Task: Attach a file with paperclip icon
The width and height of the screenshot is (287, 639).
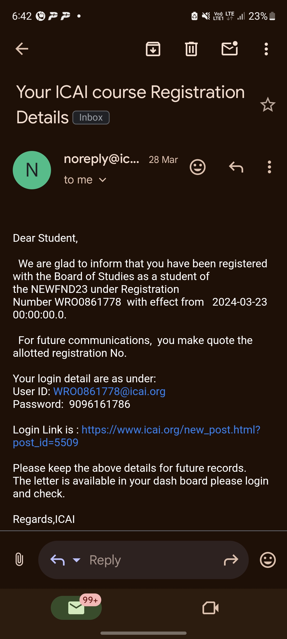Action: 19,559
